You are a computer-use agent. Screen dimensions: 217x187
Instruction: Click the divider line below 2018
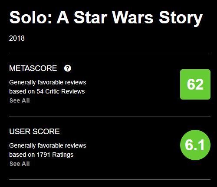click(x=110, y=53)
